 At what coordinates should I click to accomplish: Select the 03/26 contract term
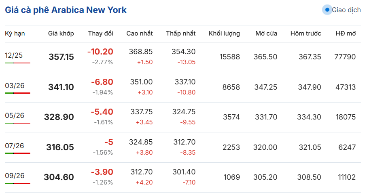coord(15,86)
